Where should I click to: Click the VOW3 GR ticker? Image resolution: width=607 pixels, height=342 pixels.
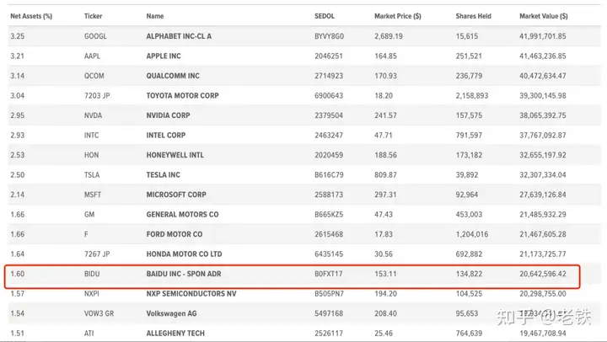click(99, 313)
